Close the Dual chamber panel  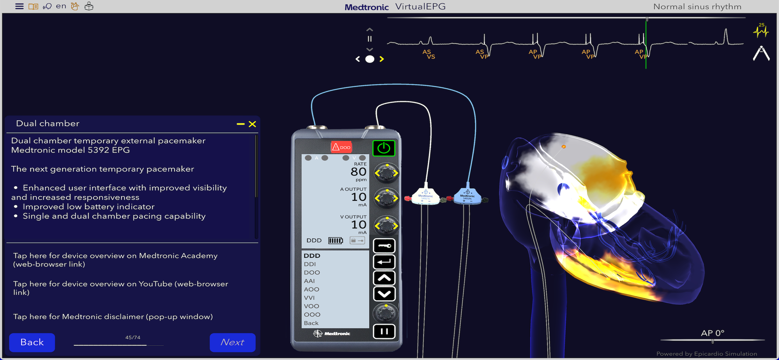tap(252, 124)
